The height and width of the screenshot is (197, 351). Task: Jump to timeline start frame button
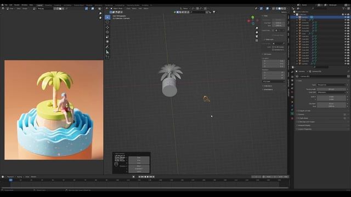139,177
